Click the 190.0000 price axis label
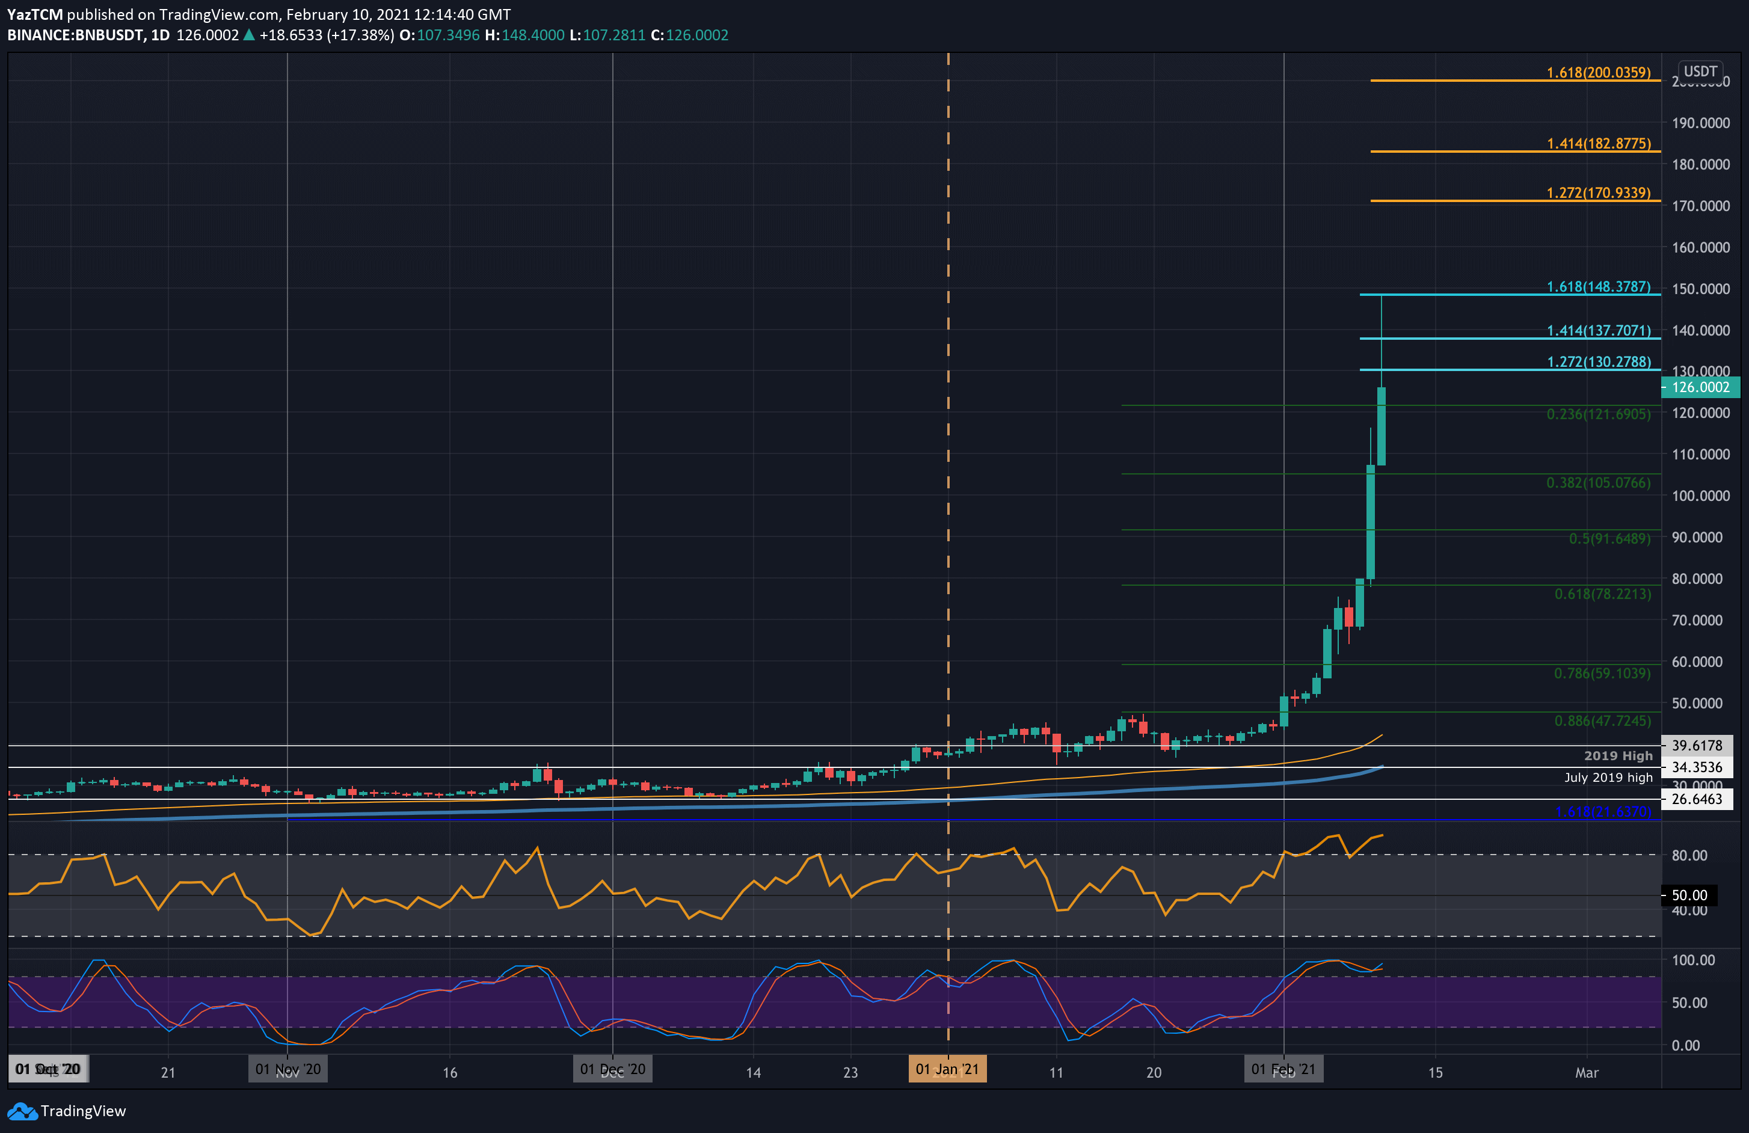 coord(1700,123)
